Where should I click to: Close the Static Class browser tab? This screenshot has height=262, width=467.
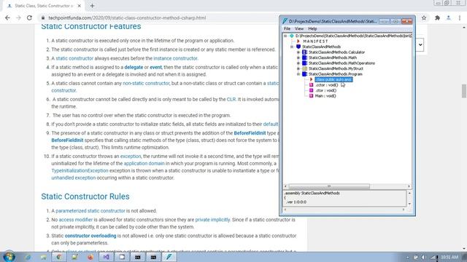[80, 6]
